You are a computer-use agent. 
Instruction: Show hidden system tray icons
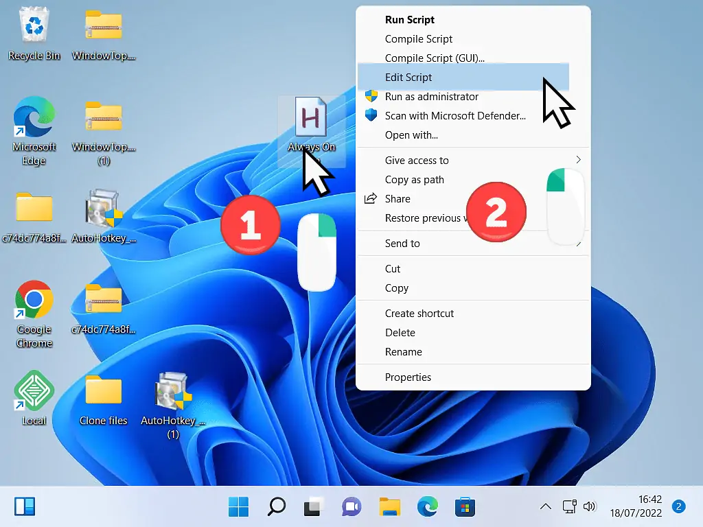[545, 507]
